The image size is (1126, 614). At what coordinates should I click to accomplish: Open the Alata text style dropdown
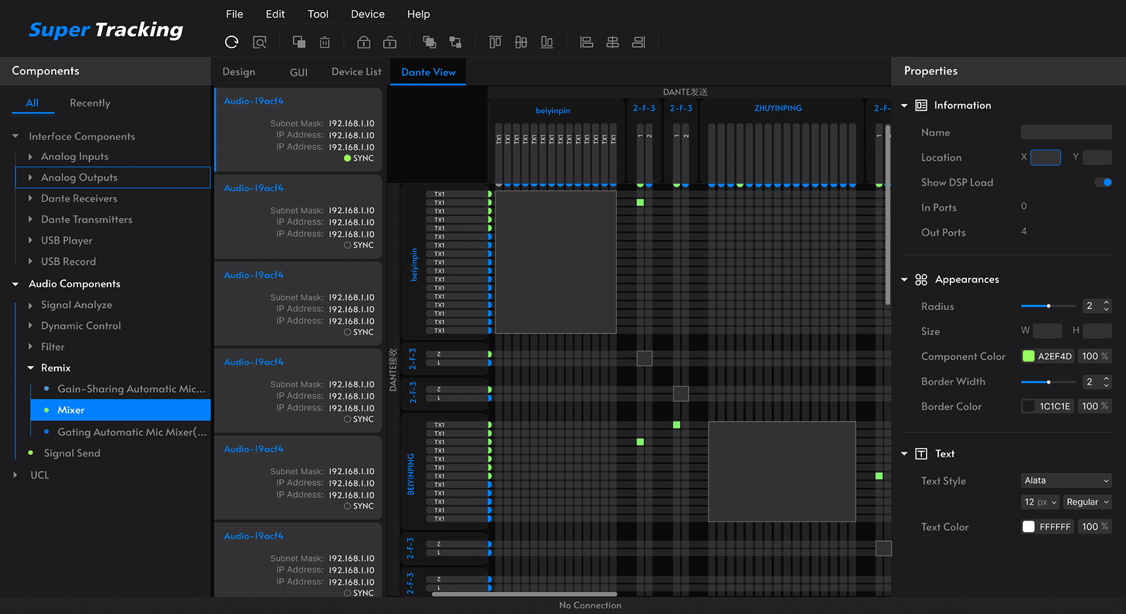(1066, 480)
